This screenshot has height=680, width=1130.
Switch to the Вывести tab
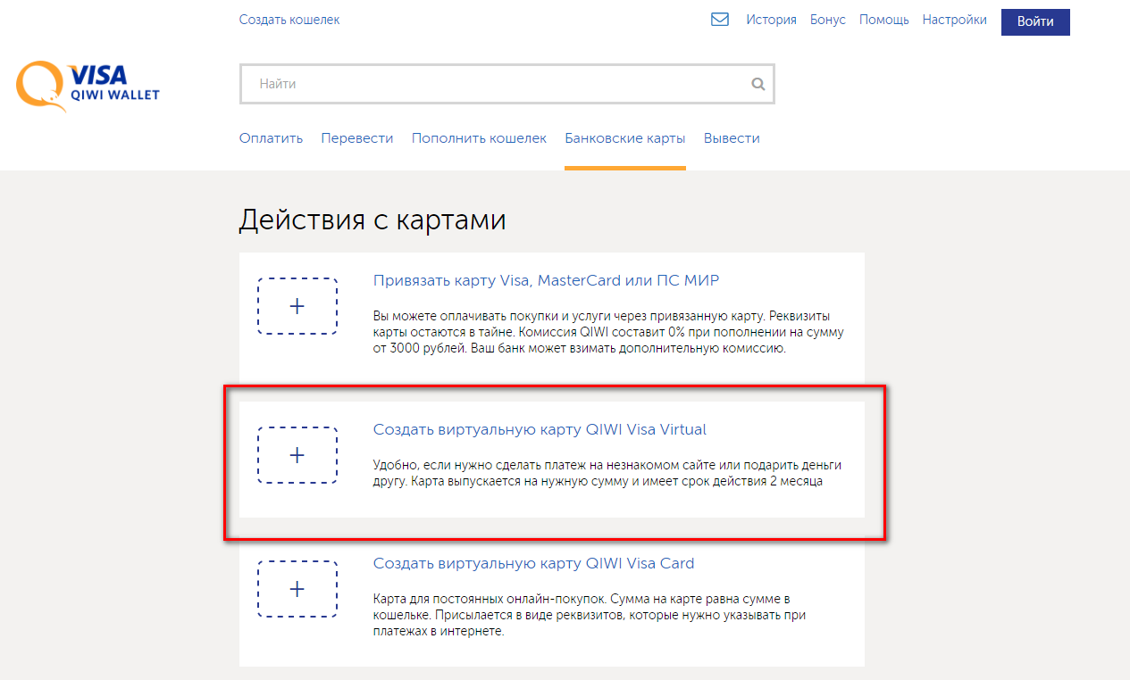pos(732,138)
